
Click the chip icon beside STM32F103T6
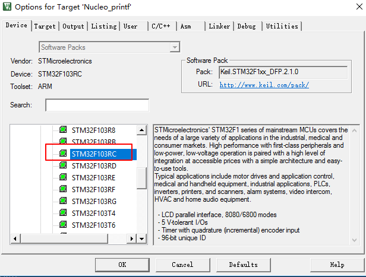pos(63,225)
